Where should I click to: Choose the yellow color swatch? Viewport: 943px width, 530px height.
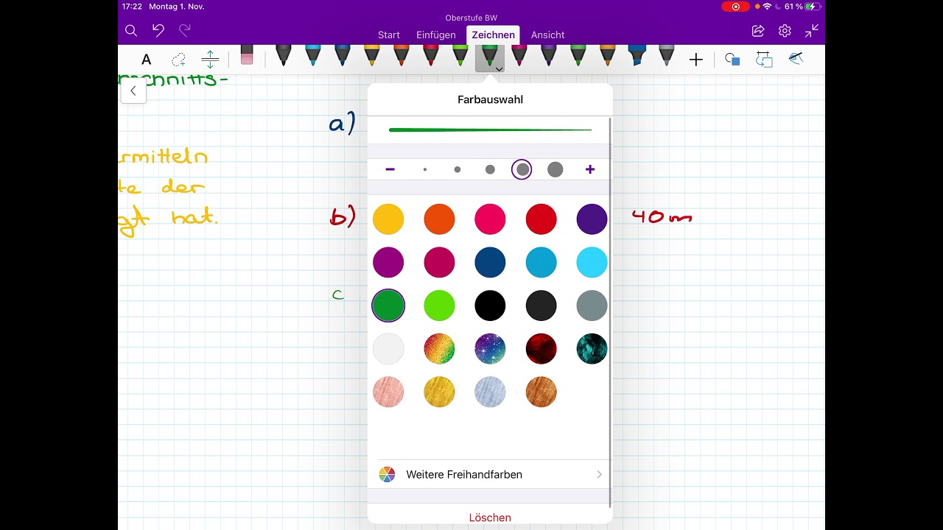click(x=388, y=219)
